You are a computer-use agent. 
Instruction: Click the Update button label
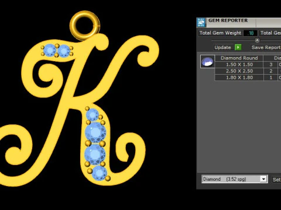(222, 47)
